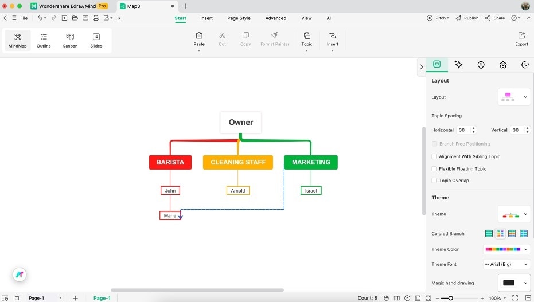Open Slides view mode
The width and height of the screenshot is (534, 302).
(x=96, y=40)
